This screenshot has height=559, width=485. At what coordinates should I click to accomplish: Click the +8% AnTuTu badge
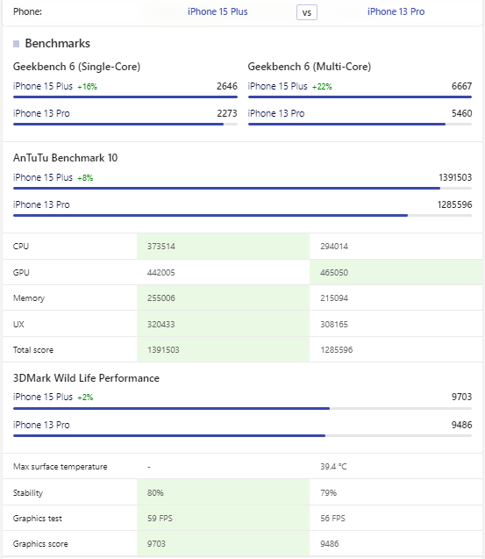(85, 178)
